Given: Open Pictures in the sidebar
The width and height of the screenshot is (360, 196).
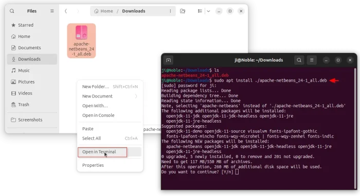Looking at the screenshot, I should [x=32, y=82].
